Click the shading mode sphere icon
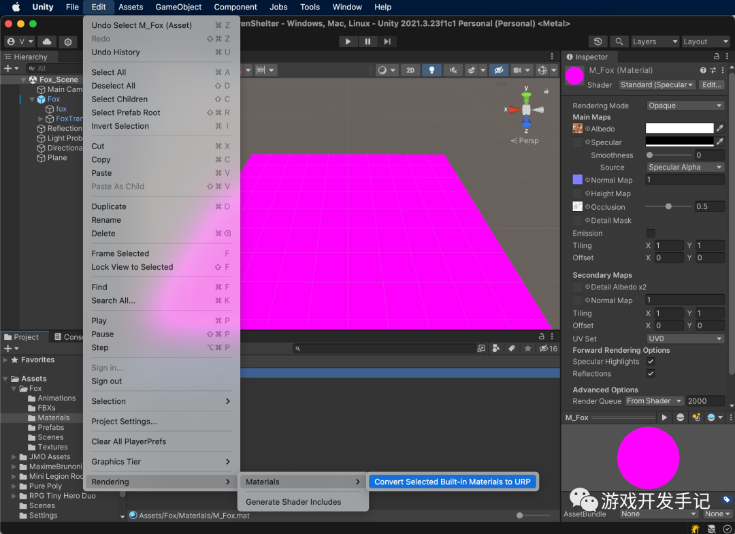735x534 pixels. [x=382, y=70]
